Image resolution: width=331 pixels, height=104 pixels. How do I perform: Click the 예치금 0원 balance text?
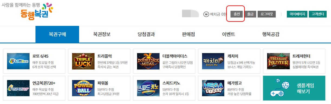click(218, 14)
